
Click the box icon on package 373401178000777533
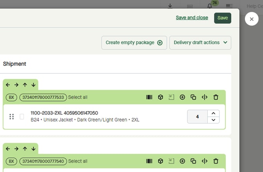click(x=160, y=97)
